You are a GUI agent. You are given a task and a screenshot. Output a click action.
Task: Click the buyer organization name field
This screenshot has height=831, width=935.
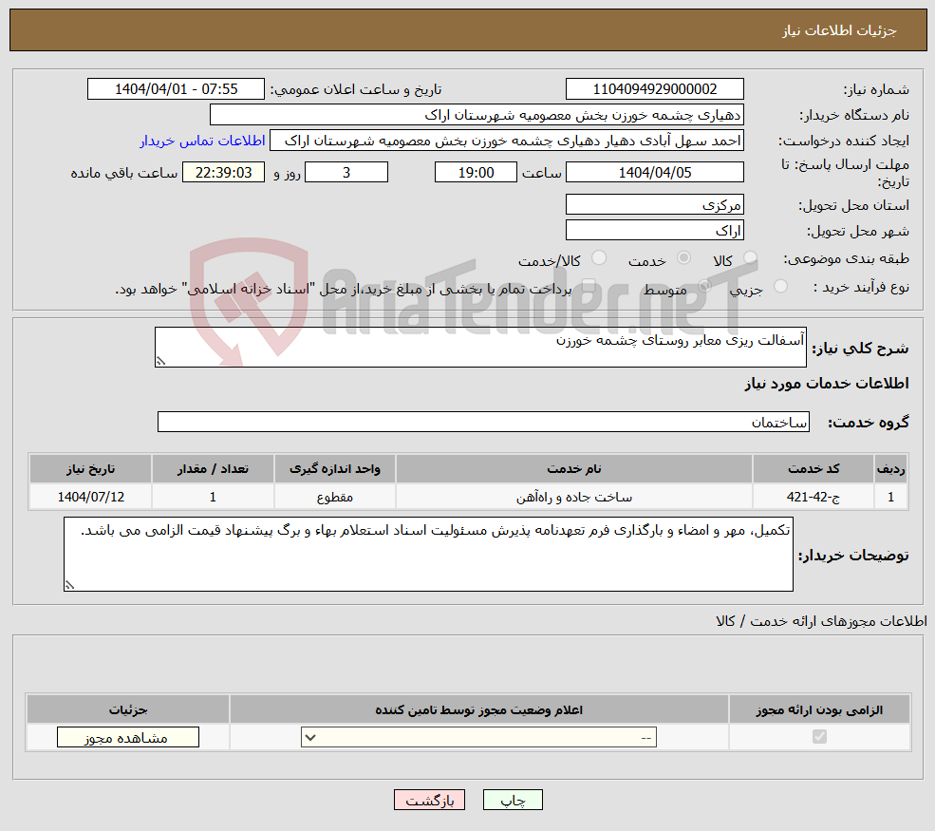477,115
